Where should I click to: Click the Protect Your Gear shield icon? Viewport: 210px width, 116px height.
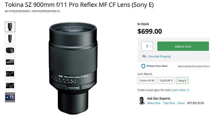pos(143,66)
